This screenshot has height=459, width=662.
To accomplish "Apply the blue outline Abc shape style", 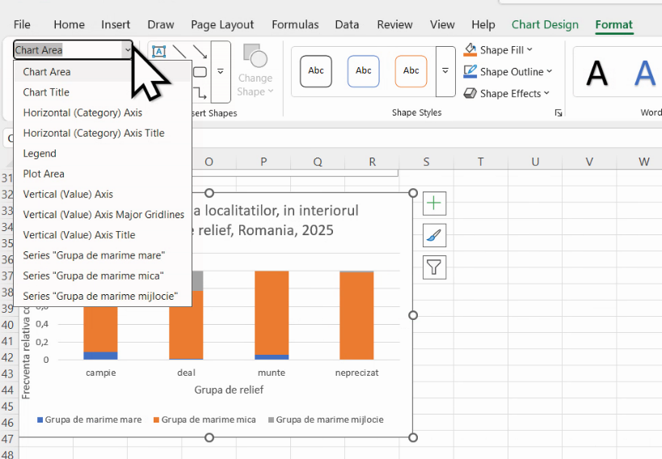I will pos(364,71).
